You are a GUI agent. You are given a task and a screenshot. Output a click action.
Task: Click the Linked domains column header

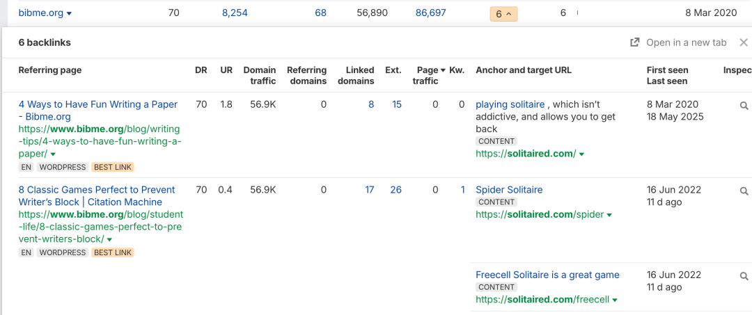[x=356, y=76]
